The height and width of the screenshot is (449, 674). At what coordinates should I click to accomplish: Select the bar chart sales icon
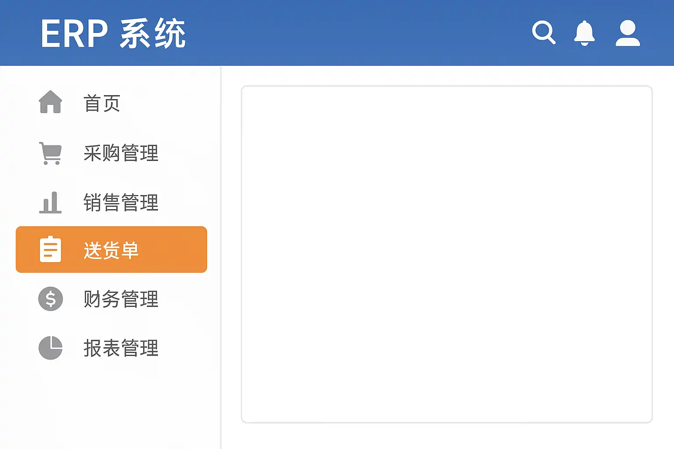(x=50, y=203)
